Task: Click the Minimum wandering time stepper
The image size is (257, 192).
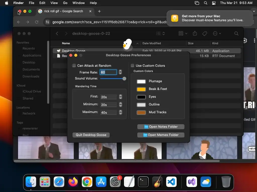Action: point(121,104)
